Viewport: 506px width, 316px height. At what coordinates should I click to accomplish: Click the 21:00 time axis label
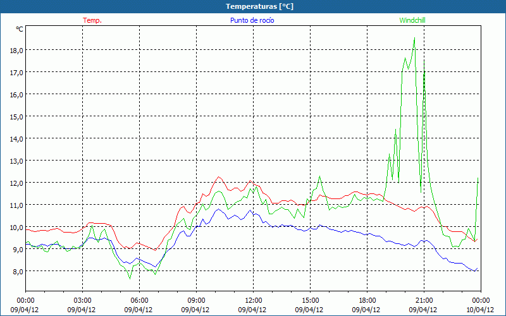coord(424,300)
